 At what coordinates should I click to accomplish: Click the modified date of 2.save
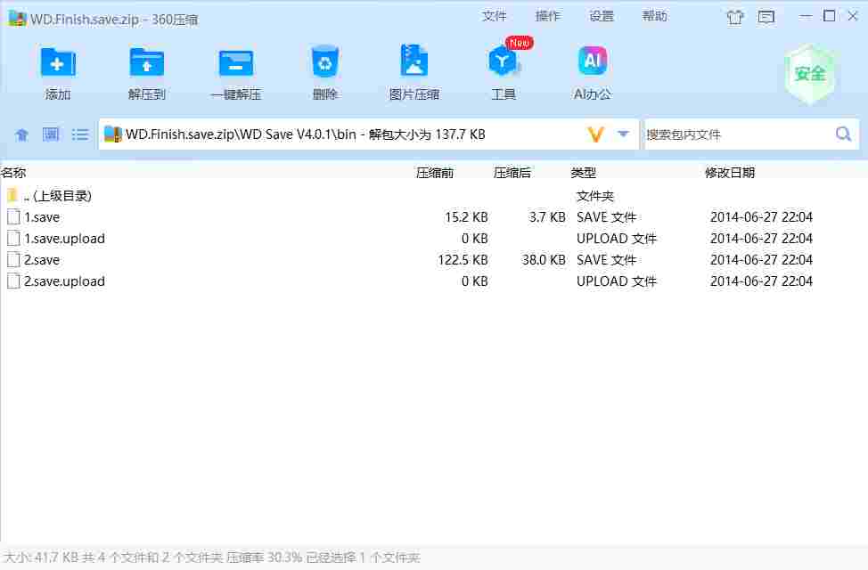click(761, 259)
